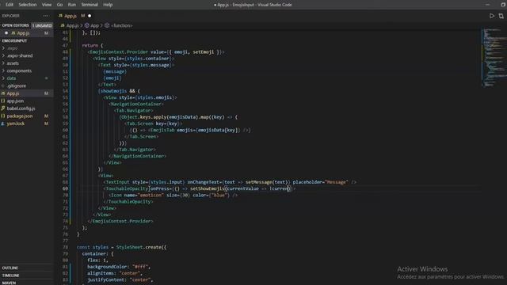Open App.js in the file tree
This screenshot has height=285, width=507.
(x=13, y=93)
